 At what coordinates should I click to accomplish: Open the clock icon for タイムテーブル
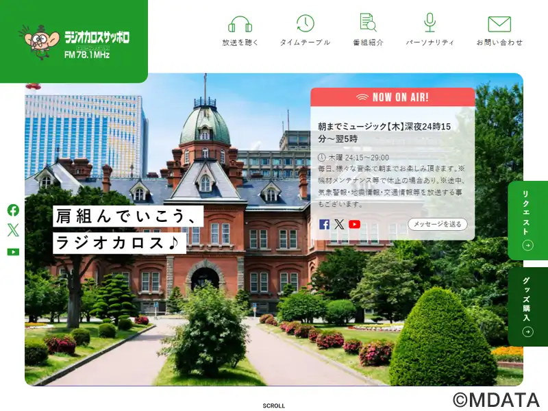pos(305,24)
